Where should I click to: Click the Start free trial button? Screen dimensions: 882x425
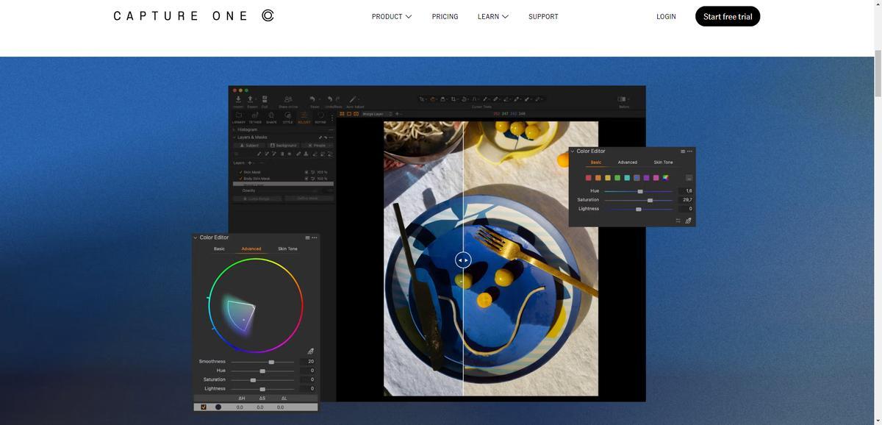click(727, 16)
